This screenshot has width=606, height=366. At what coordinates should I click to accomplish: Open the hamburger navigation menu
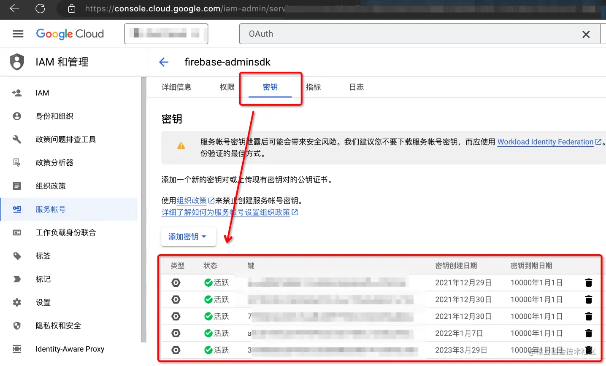[x=18, y=34]
